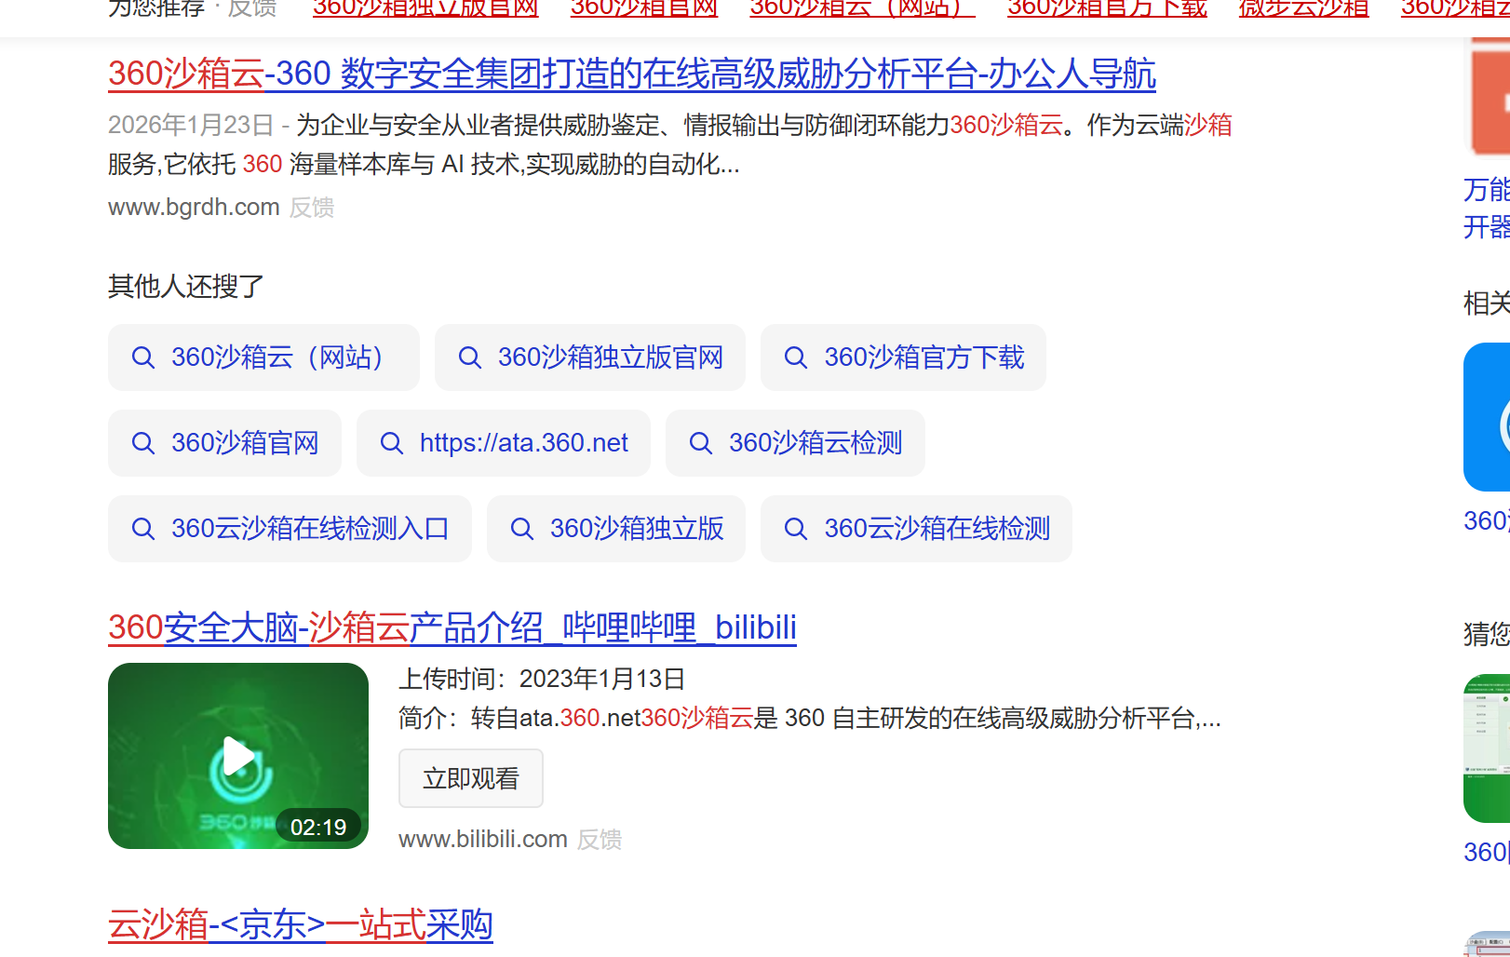
Task: Click the 上传时间：2023年1月13日 text
Action: 542,679
